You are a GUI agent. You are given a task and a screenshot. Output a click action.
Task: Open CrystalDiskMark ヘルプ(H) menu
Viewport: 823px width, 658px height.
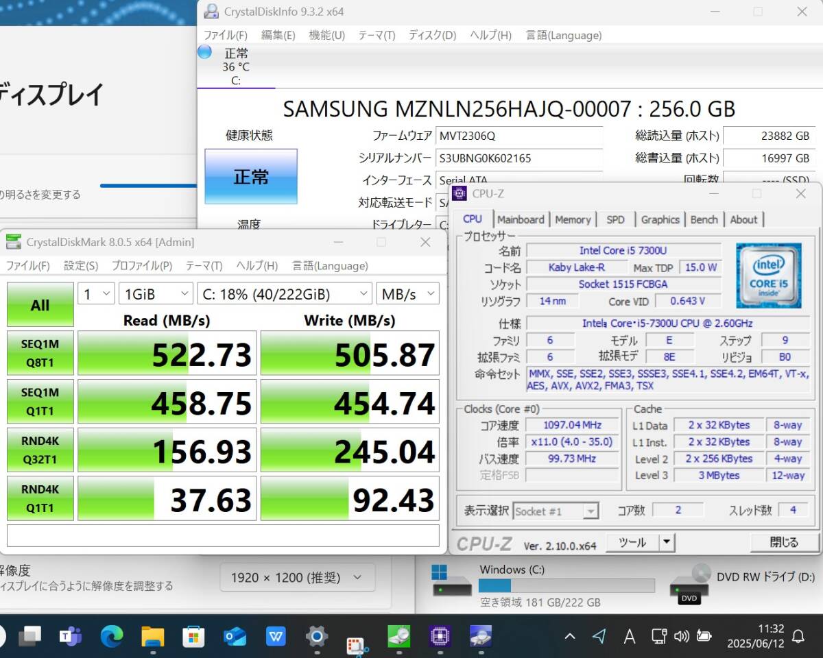(257, 266)
